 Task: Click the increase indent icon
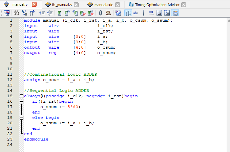[x=42, y=13]
